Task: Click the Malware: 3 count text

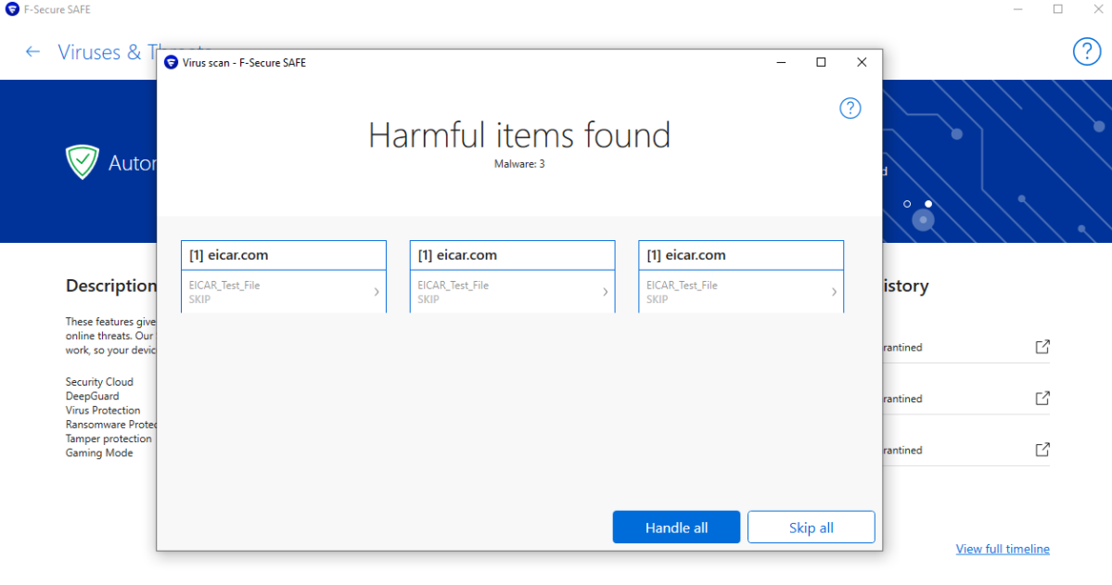Action: pyautogui.click(x=519, y=164)
